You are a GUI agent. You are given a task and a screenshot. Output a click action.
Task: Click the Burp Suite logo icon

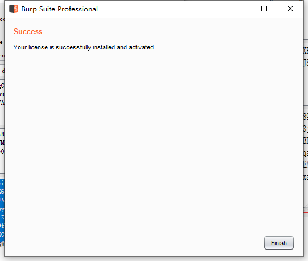(14, 9)
